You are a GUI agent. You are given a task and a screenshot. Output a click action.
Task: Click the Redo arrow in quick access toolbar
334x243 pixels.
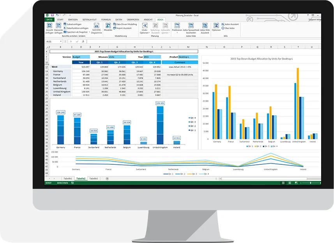64,15
